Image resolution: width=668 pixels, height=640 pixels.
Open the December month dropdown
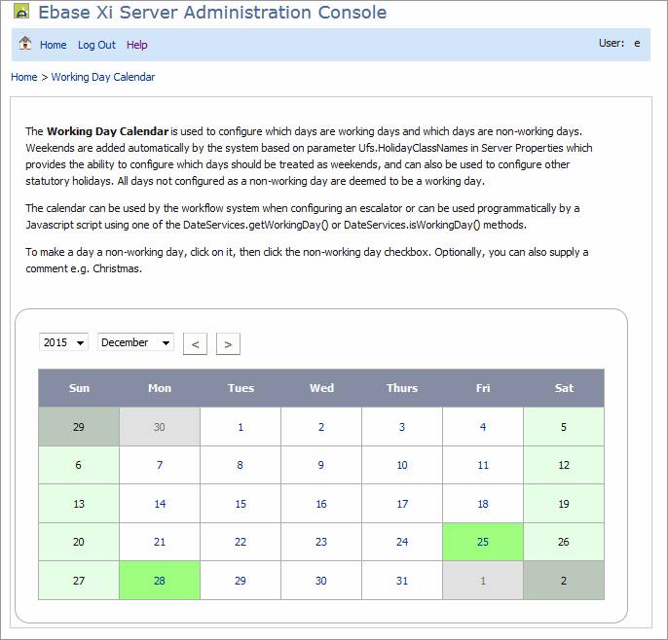pyautogui.click(x=135, y=342)
